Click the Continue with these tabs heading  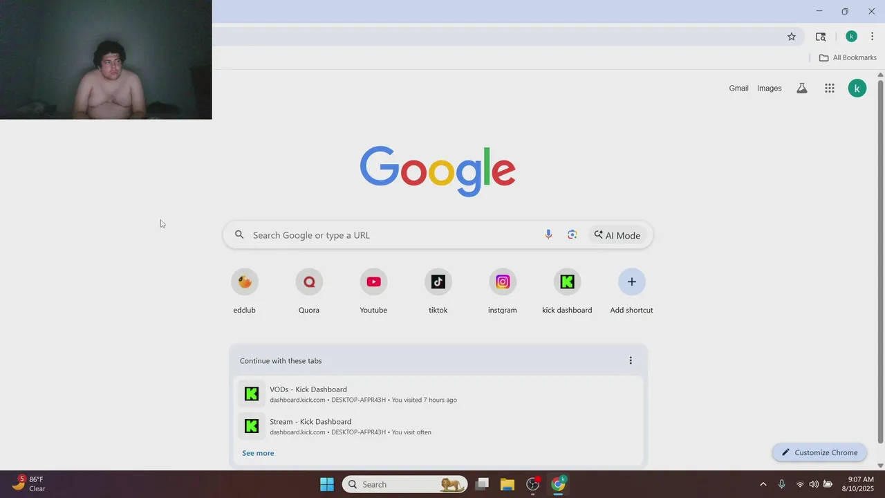[x=281, y=360]
